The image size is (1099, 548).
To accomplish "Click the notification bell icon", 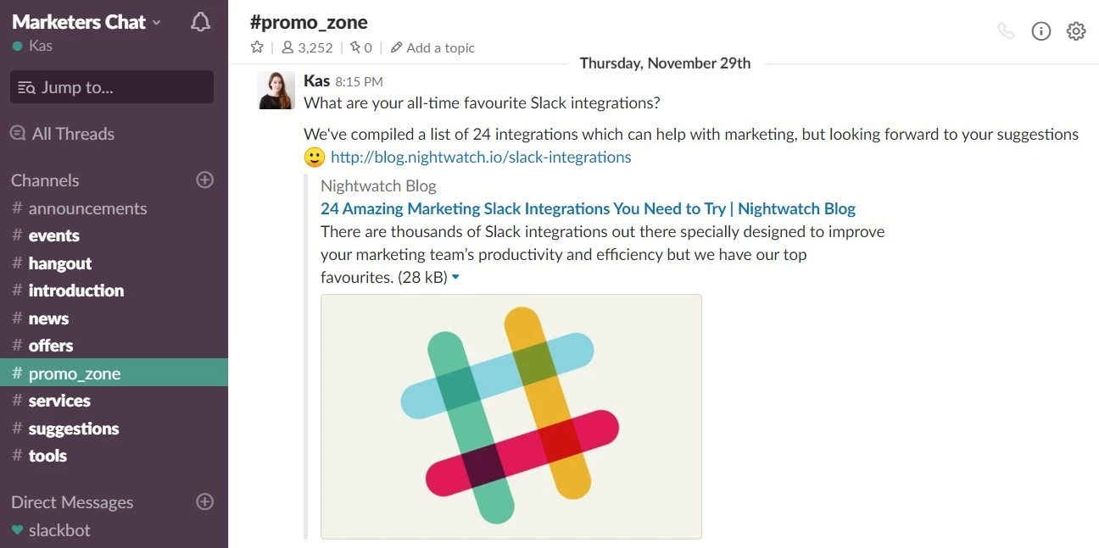I will [200, 22].
